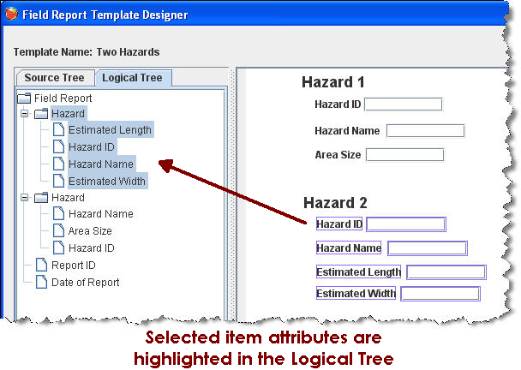Screen dimensions: 521x370
Task: Select the Logical Tree tab
Action: click(x=132, y=78)
